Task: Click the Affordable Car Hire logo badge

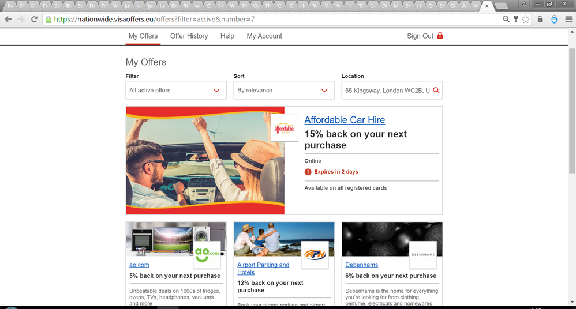Action: pyautogui.click(x=285, y=128)
